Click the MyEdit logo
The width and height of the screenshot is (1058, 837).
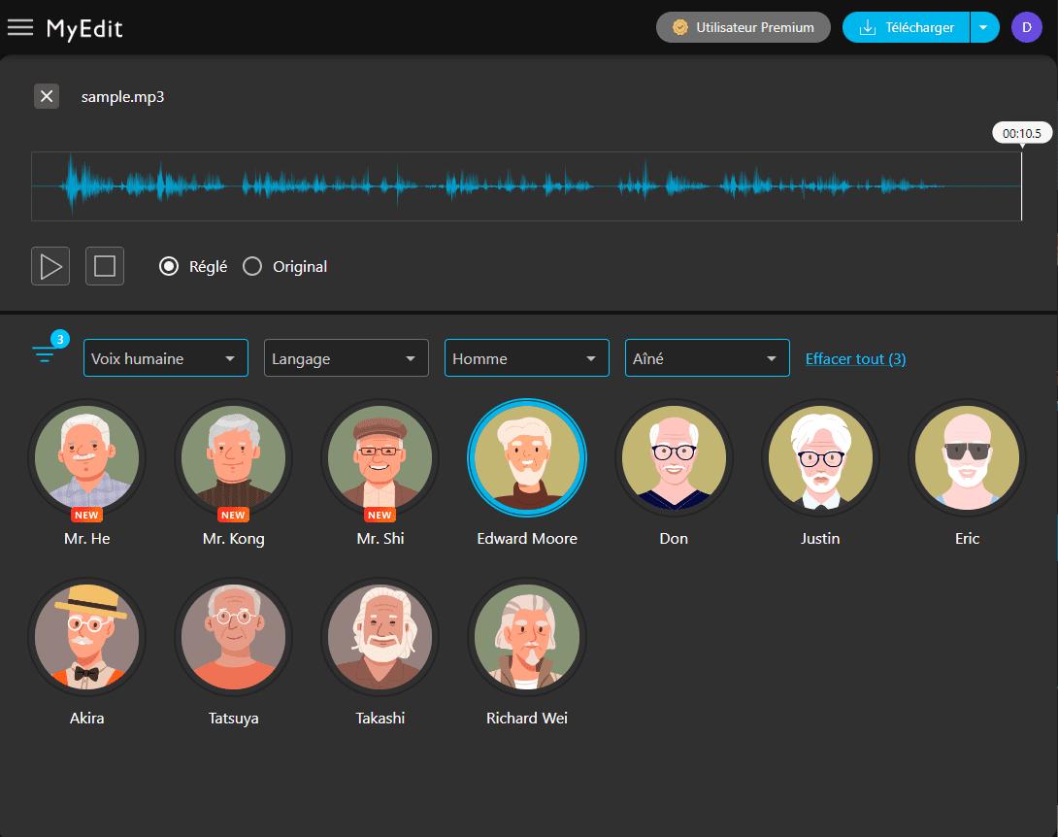pos(84,29)
